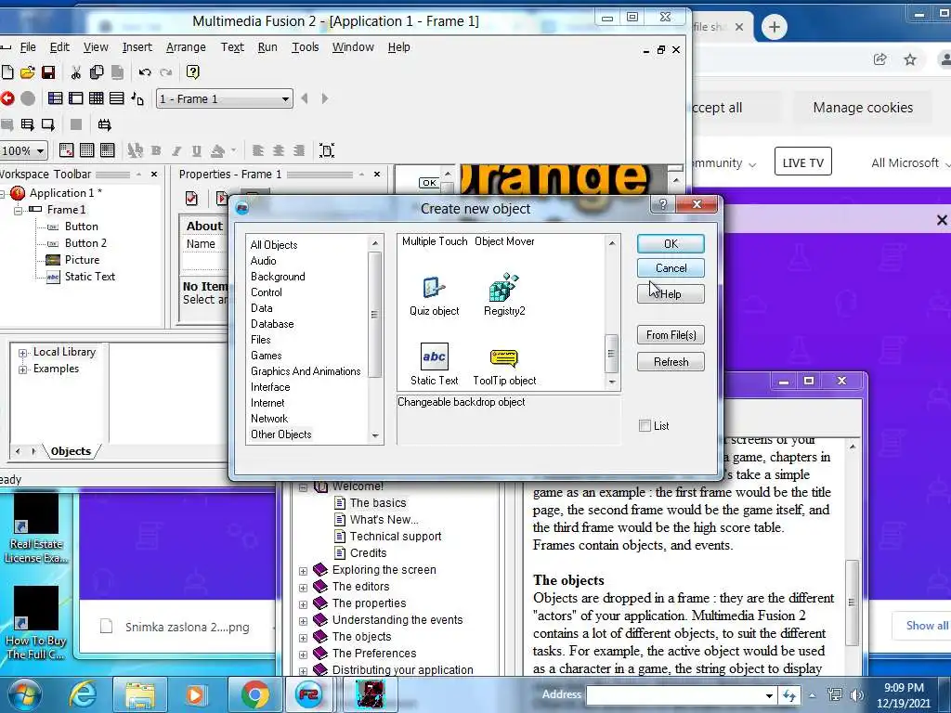The image size is (951, 713).
Task: Click the Grid setup icon with red arrow
Action: (66, 150)
